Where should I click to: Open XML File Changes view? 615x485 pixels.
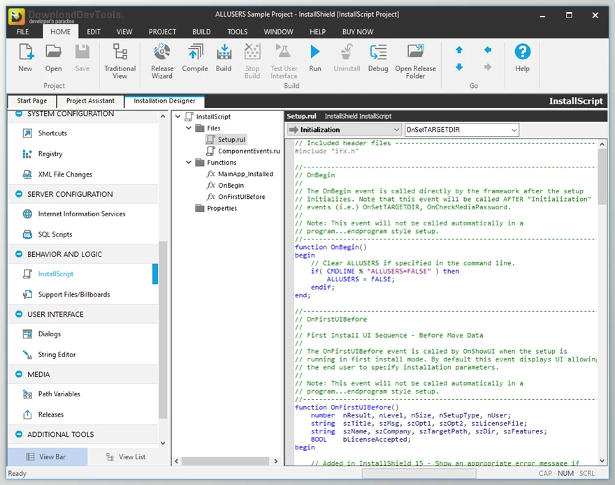point(65,174)
